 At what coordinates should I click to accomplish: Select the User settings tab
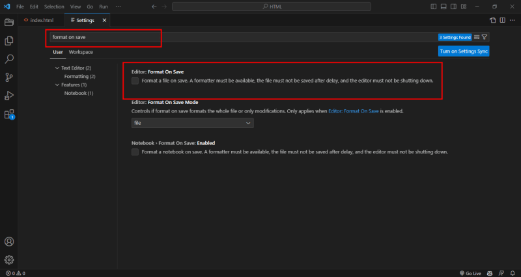click(x=58, y=52)
